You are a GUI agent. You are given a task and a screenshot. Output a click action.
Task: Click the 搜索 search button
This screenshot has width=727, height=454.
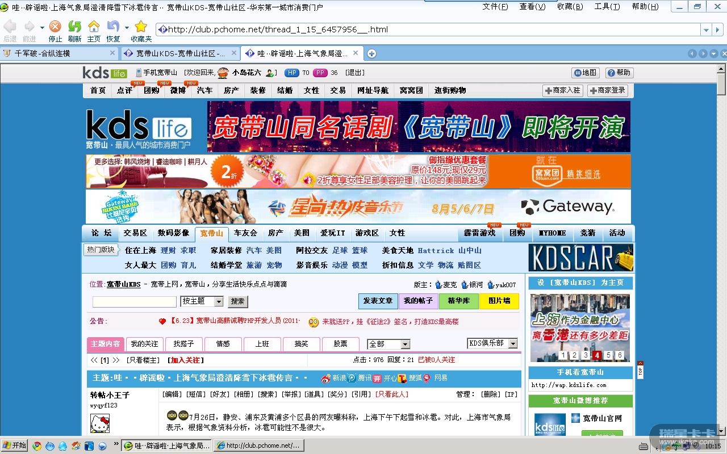tap(238, 301)
